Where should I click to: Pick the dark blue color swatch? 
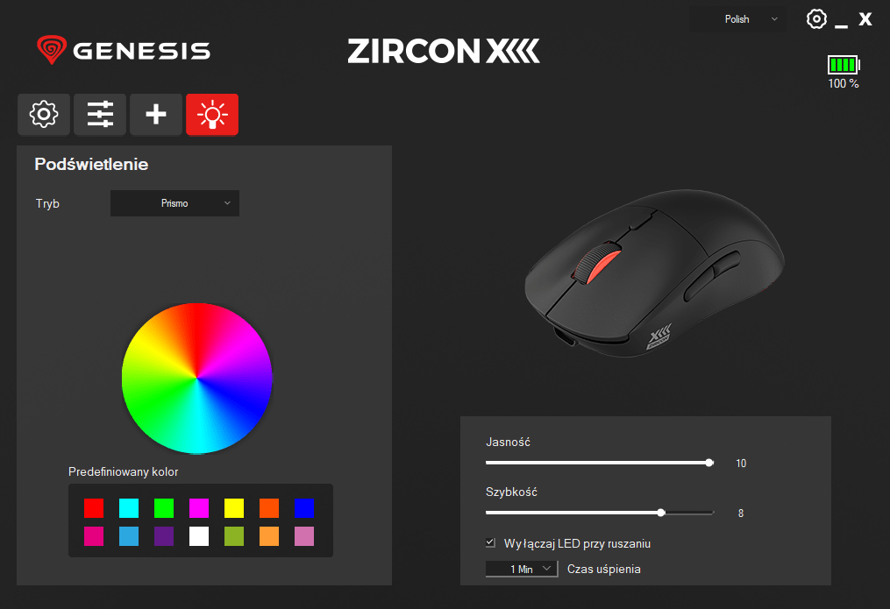point(304,508)
